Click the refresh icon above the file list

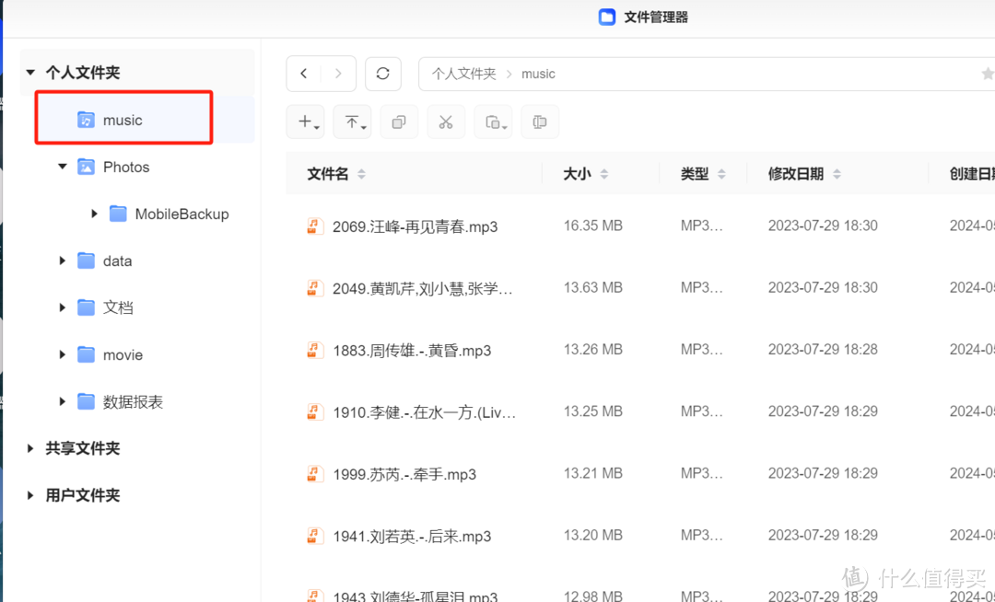click(383, 74)
